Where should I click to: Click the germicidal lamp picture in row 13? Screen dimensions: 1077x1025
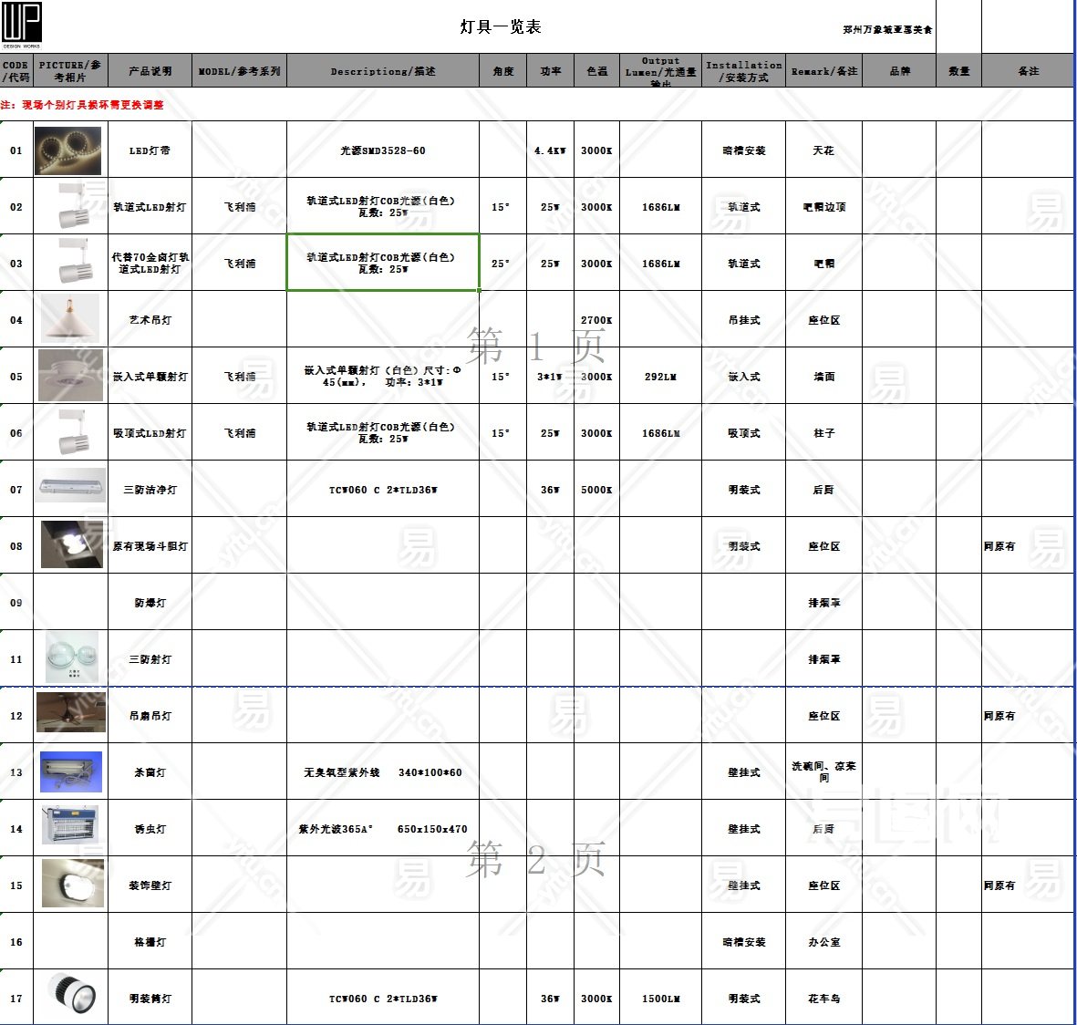click(70, 771)
